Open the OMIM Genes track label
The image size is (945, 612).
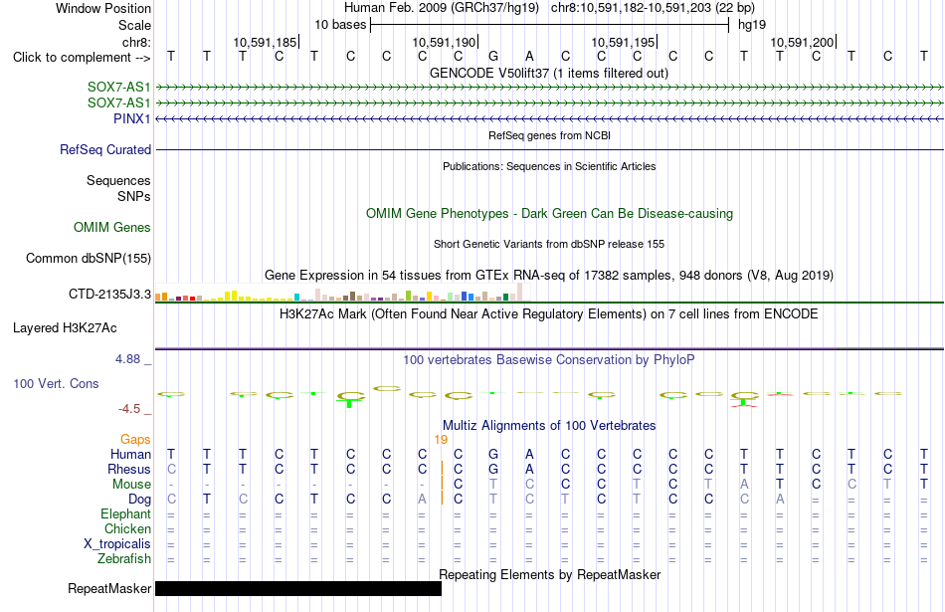pos(112,227)
